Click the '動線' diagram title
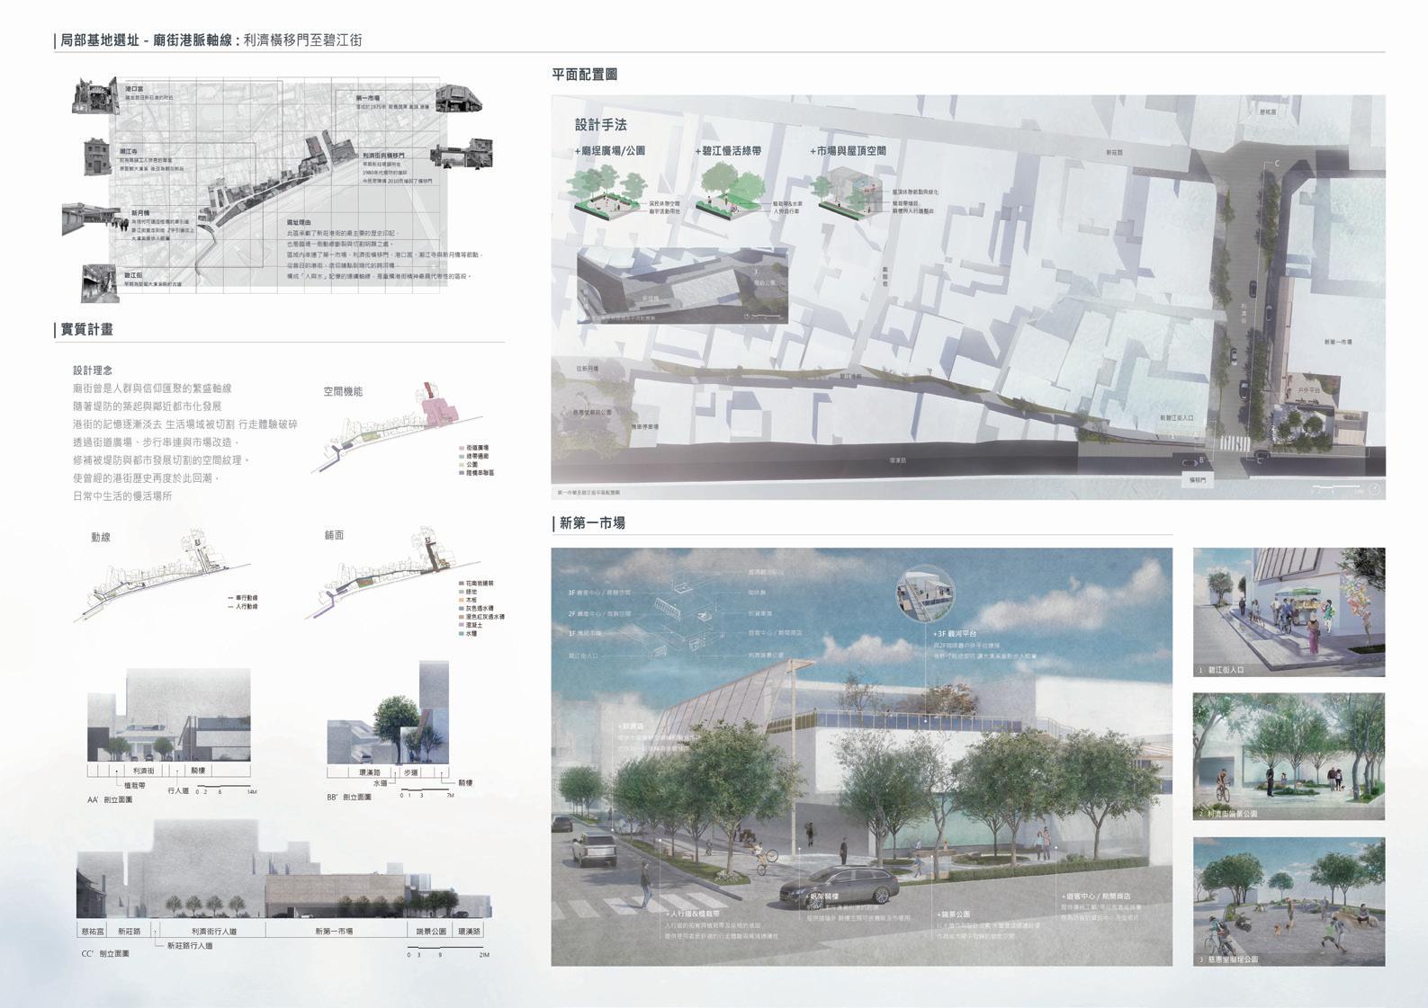The width and height of the screenshot is (1428, 1008). pos(101,537)
